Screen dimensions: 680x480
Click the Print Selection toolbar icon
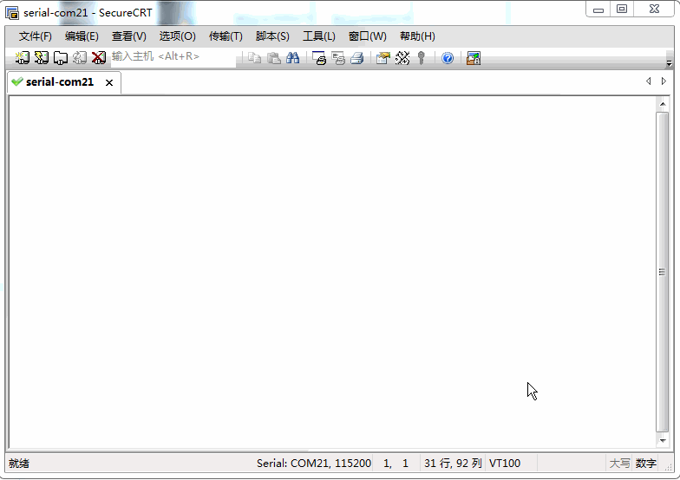pos(338,58)
